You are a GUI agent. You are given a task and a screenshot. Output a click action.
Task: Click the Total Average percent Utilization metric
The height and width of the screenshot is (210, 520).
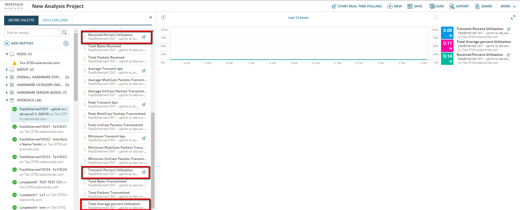[115, 206]
